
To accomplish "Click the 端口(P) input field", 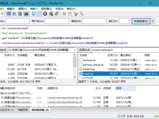I will (x=124, y=21).
